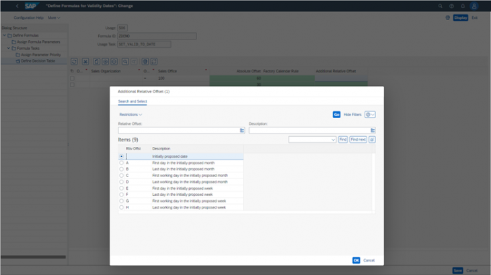Click the SAP logo

click(31, 6)
